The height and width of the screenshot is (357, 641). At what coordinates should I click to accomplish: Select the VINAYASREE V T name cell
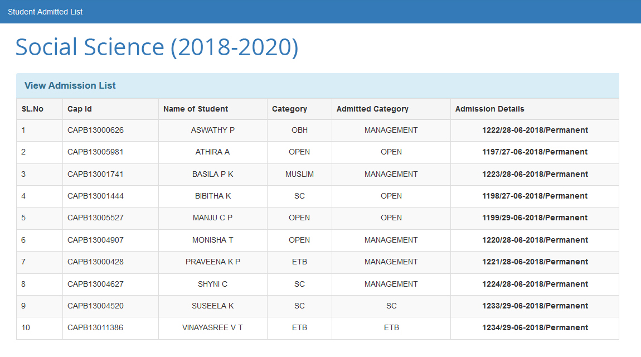(212, 327)
